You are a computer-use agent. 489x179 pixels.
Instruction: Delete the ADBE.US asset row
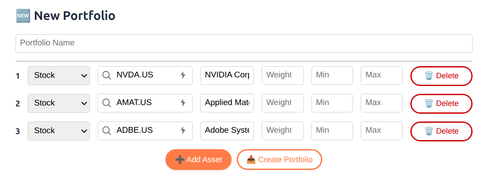tap(441, 131)
